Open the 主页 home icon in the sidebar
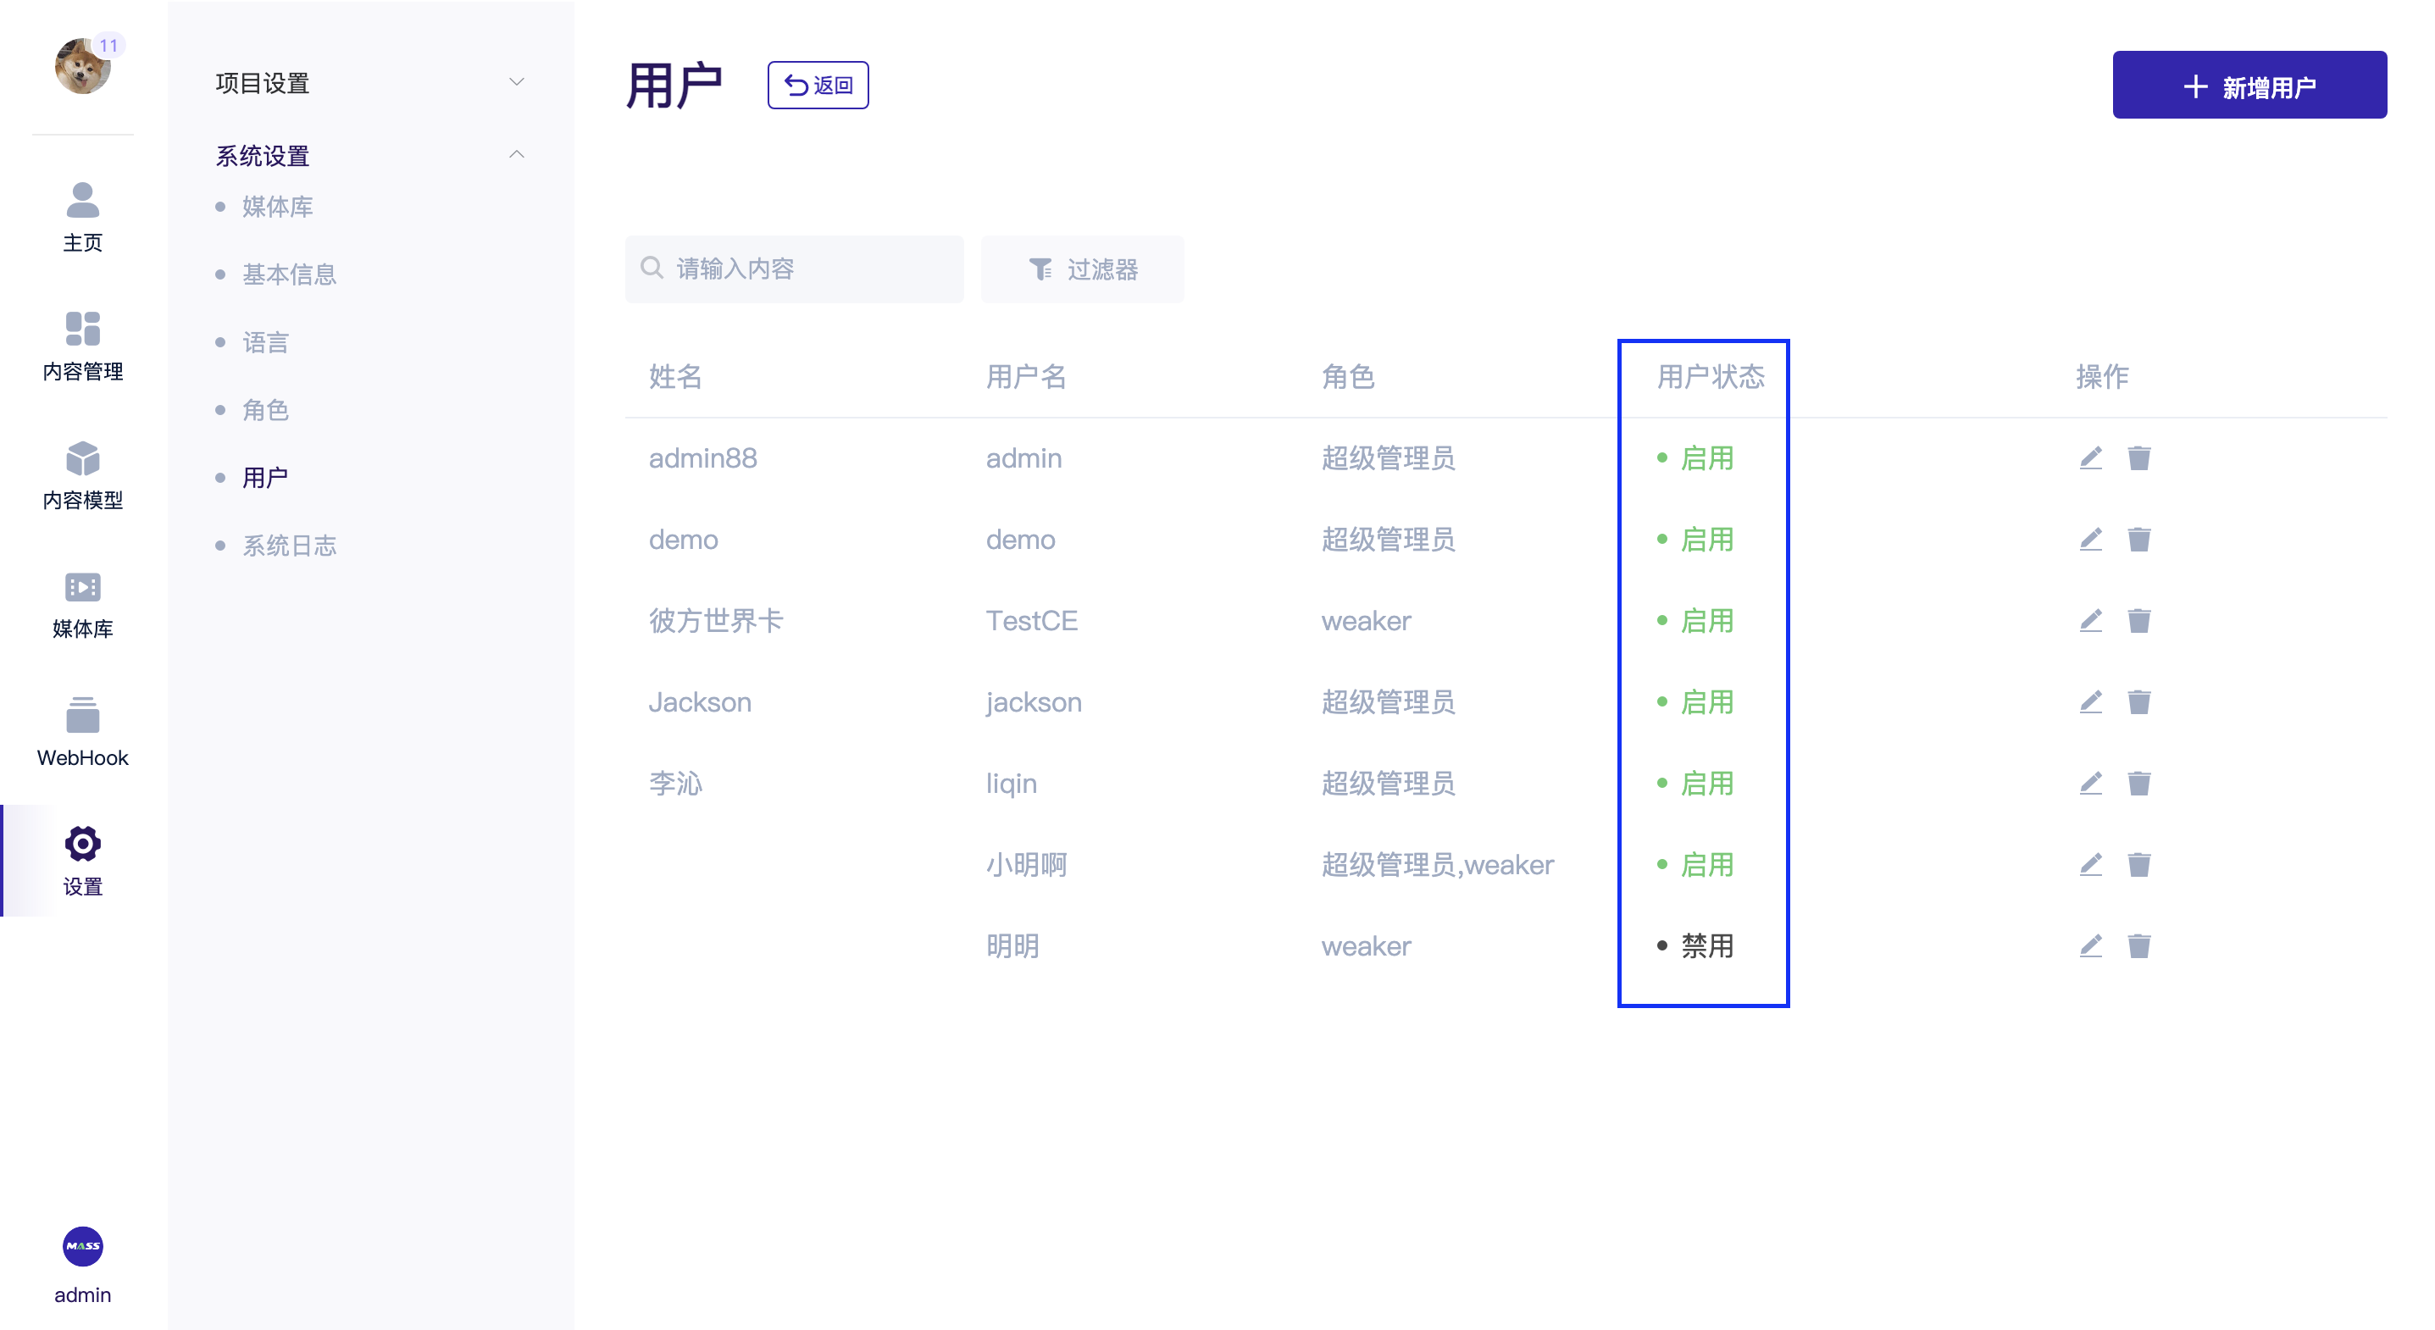The width and height of the screenshot is (2435, 1330). tap(82, 202)
